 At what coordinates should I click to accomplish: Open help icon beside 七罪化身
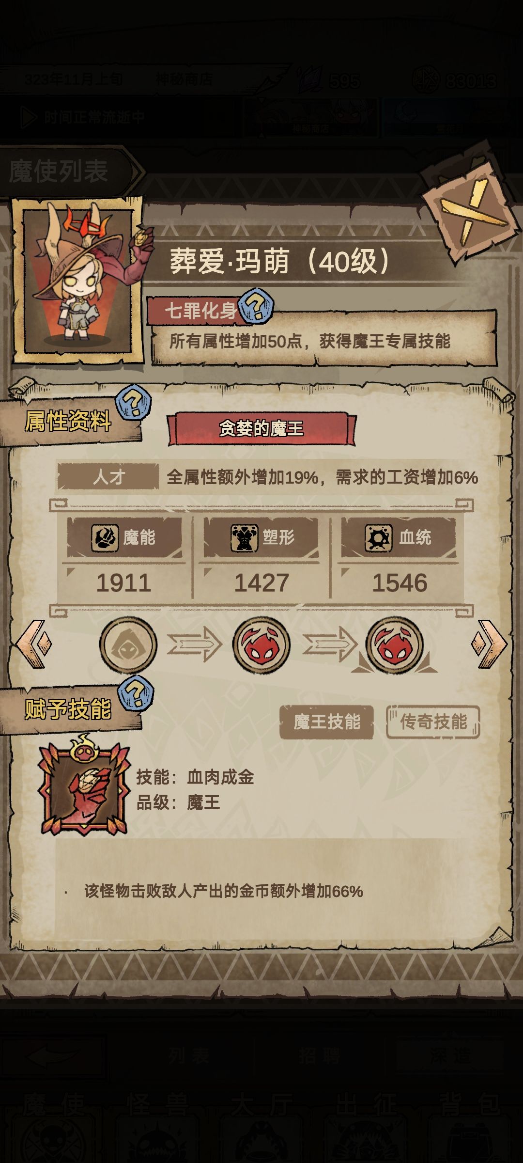pos(256,306)
